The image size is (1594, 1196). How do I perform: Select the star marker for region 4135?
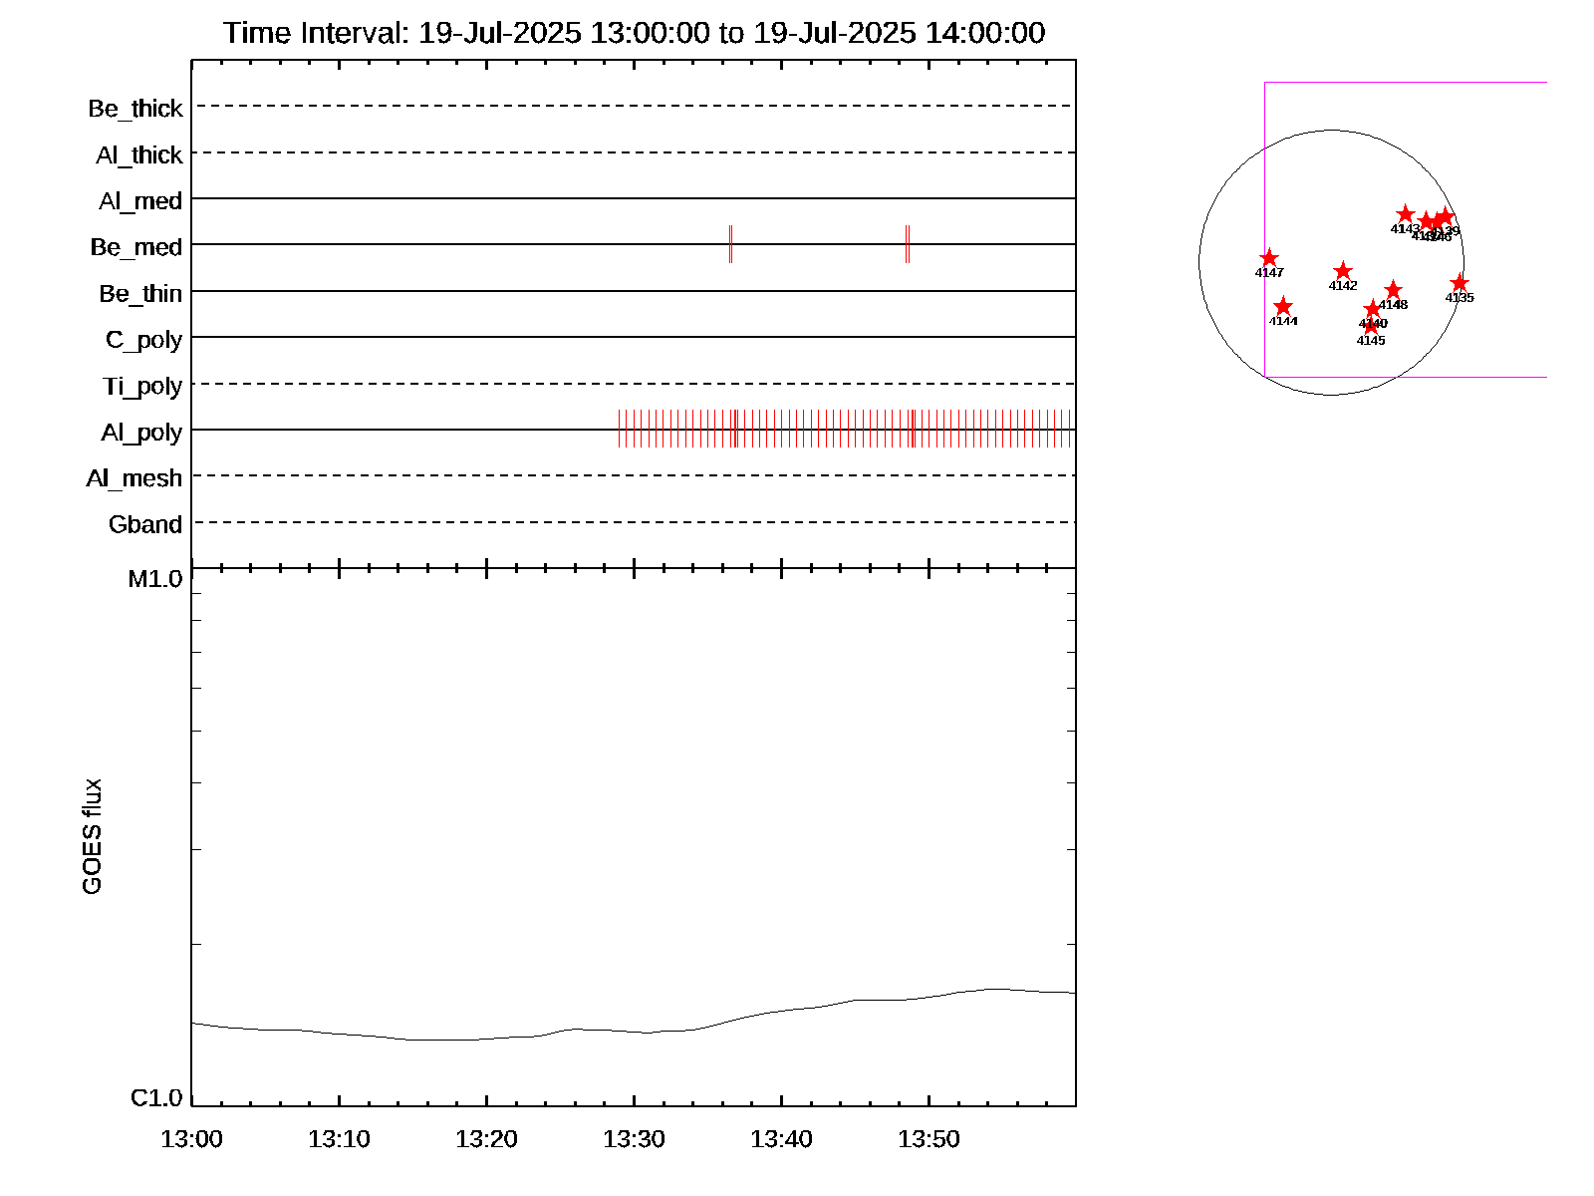click(1460, 284)
